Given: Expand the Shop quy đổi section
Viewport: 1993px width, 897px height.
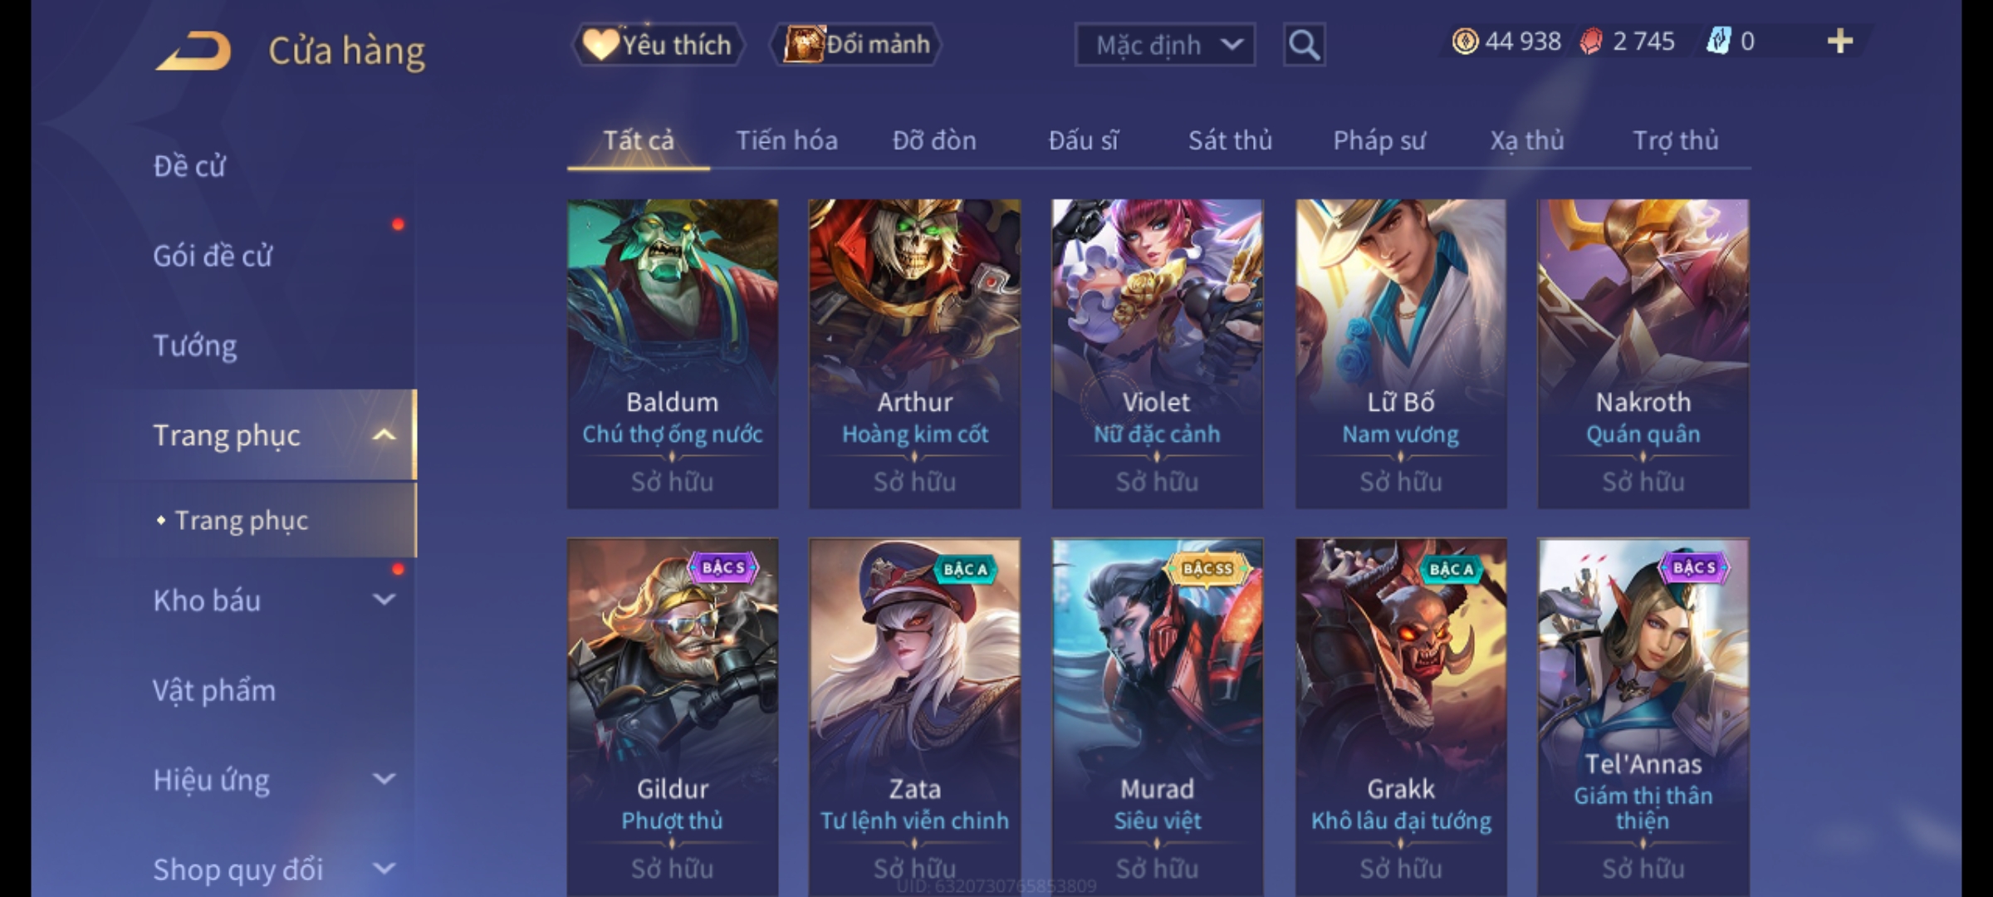Looking at the screenshot, I should pos(384,869).
